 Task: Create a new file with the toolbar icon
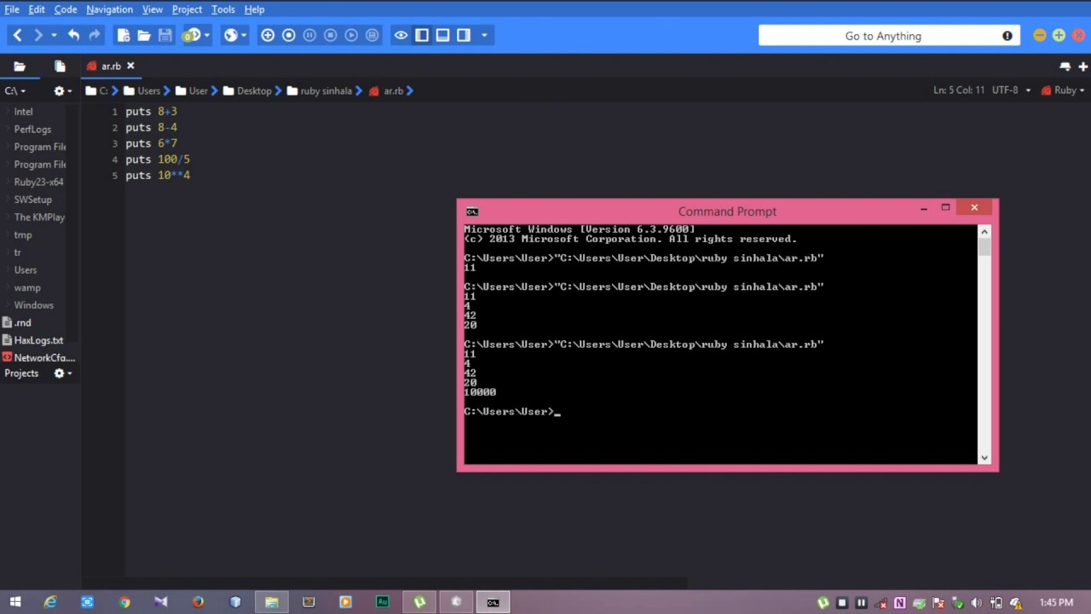124,35
